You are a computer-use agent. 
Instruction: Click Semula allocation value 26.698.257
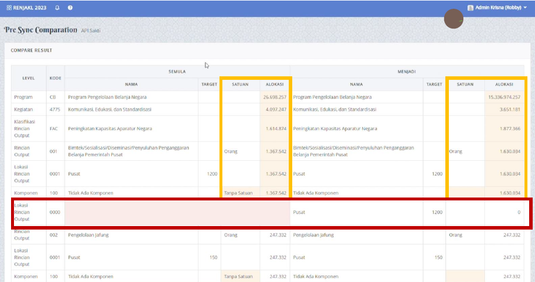274,97
